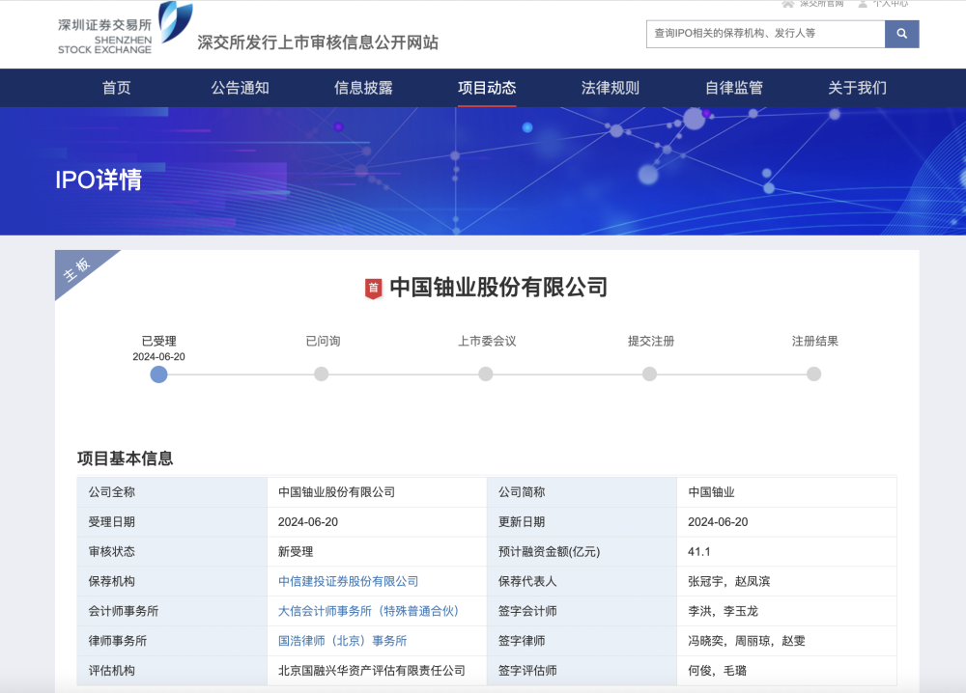Click the 审核状态 value 新受理
The width and height of the screenshot is (966, 693).
[296, 551]
